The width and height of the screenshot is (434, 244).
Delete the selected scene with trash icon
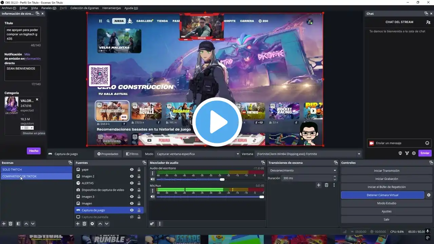(x=11, y=224)
